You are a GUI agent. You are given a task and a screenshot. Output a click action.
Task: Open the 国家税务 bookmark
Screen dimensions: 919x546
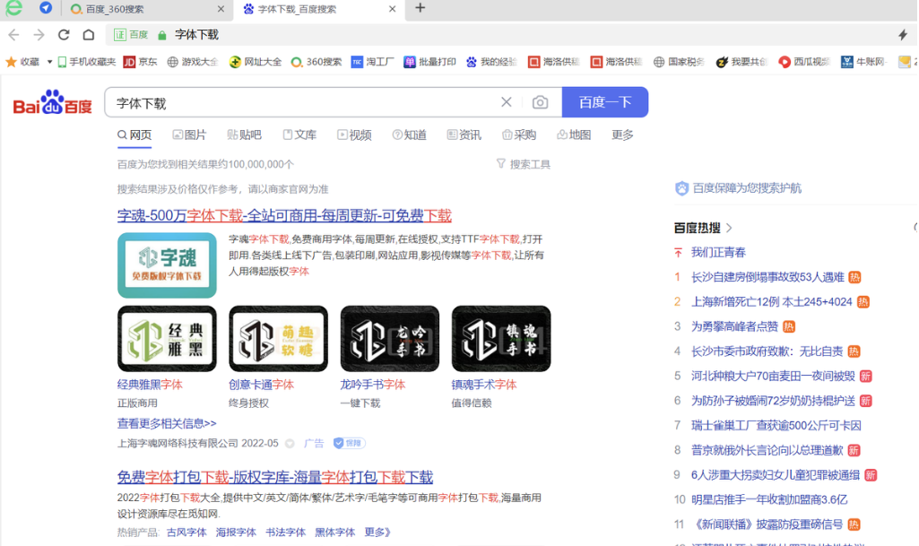pos(679,62)
